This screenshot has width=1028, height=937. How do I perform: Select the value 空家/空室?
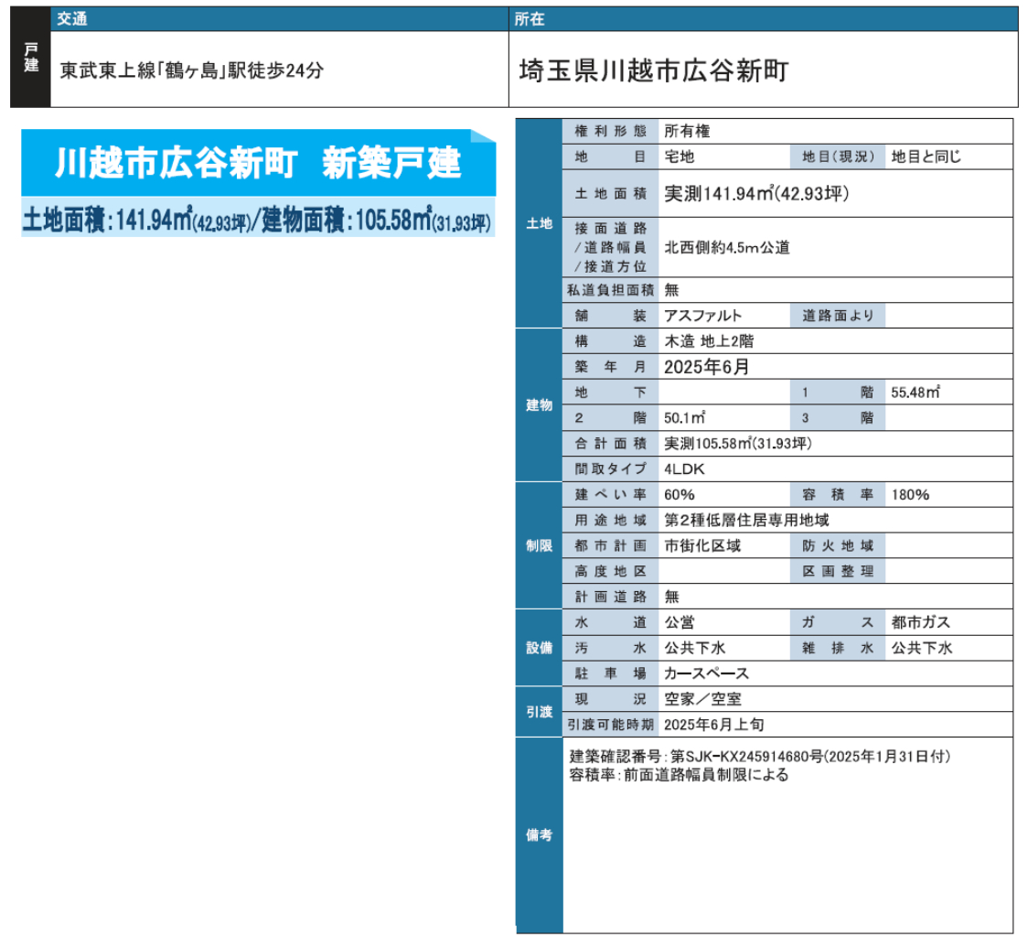(702, 699)
